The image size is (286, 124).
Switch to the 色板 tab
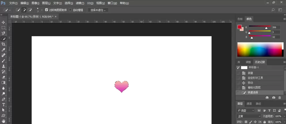(x=240, y=19)
